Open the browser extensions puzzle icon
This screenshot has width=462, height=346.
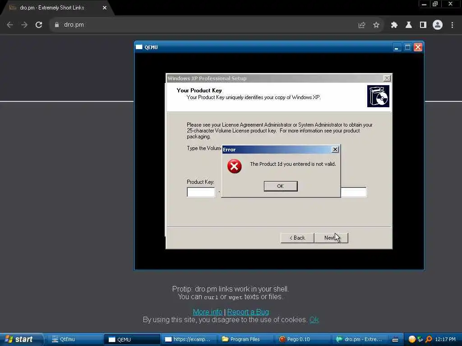394,25
